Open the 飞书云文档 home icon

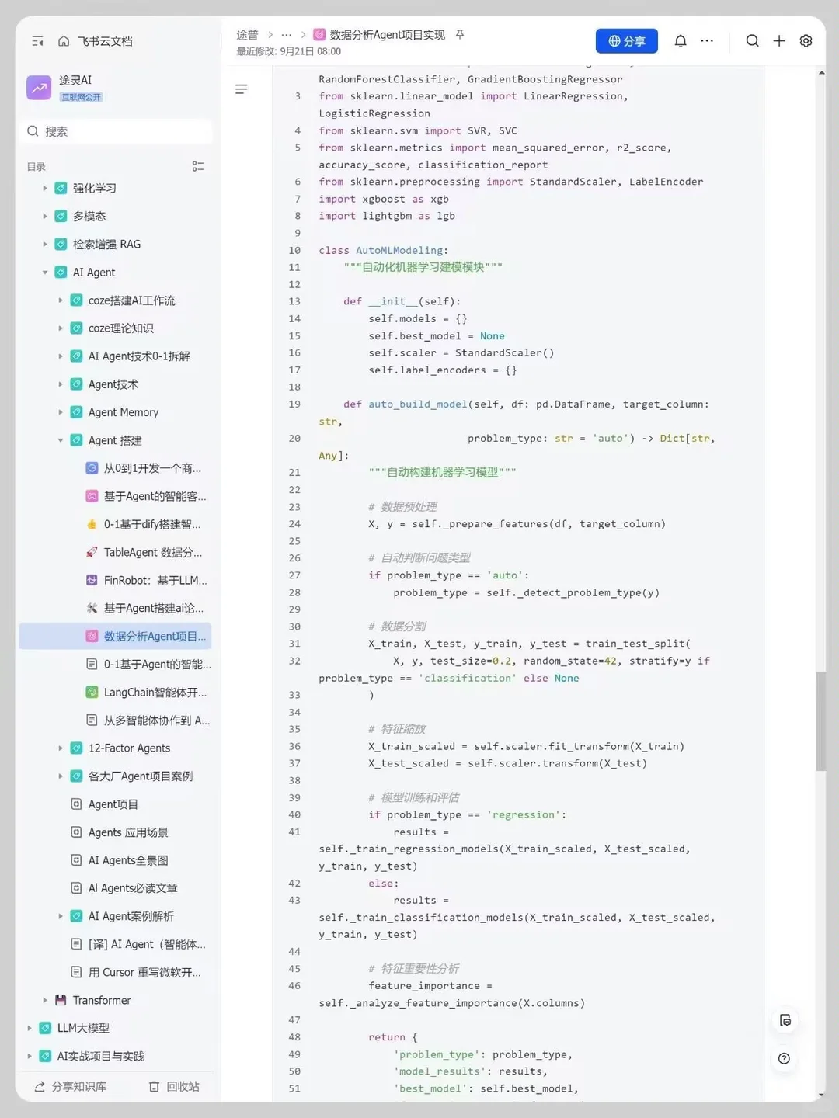pos(64,41)
